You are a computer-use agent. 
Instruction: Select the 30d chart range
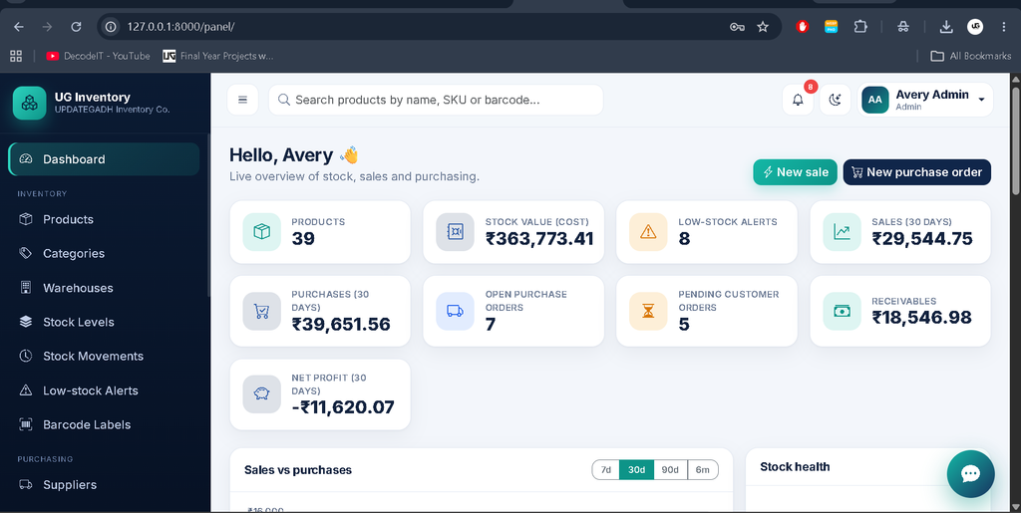[637, 469]
